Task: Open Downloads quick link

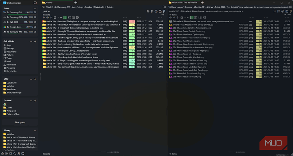Action: pos(11,65)
